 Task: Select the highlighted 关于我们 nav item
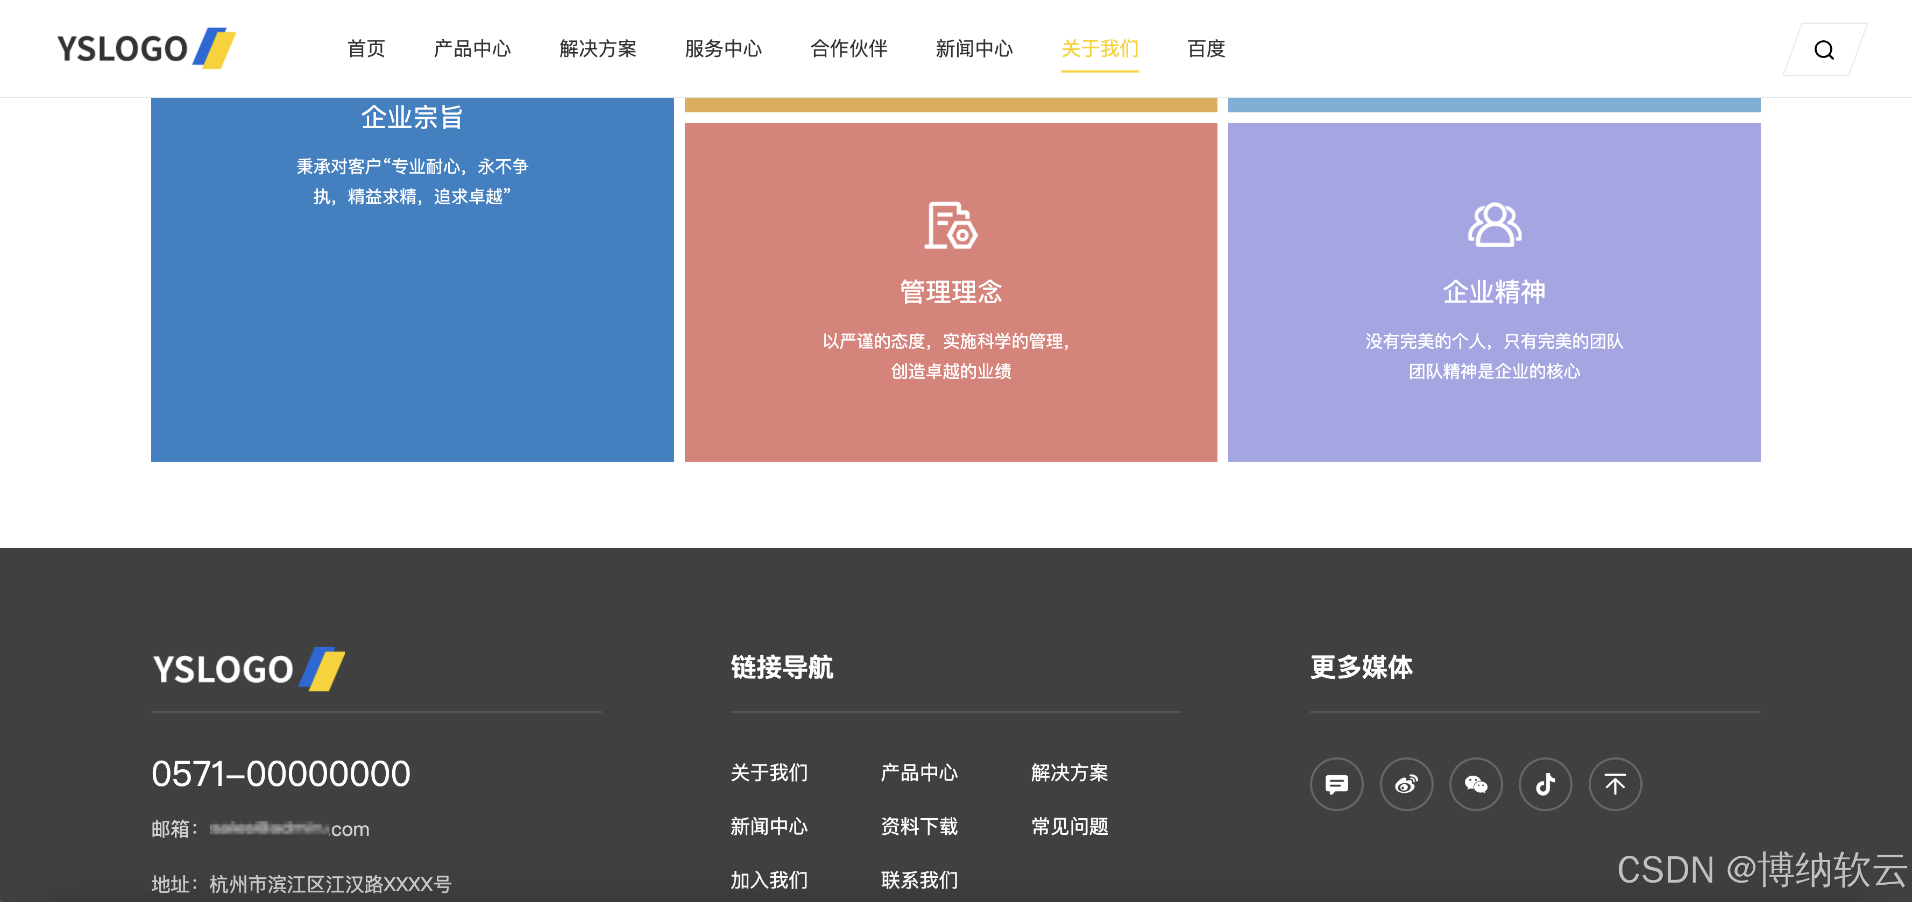1100,49
